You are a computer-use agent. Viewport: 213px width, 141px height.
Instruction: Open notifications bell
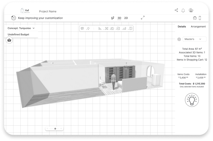[x=183, y=10]
